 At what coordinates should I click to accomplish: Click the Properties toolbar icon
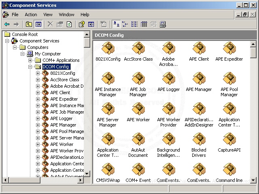point(60,24)
